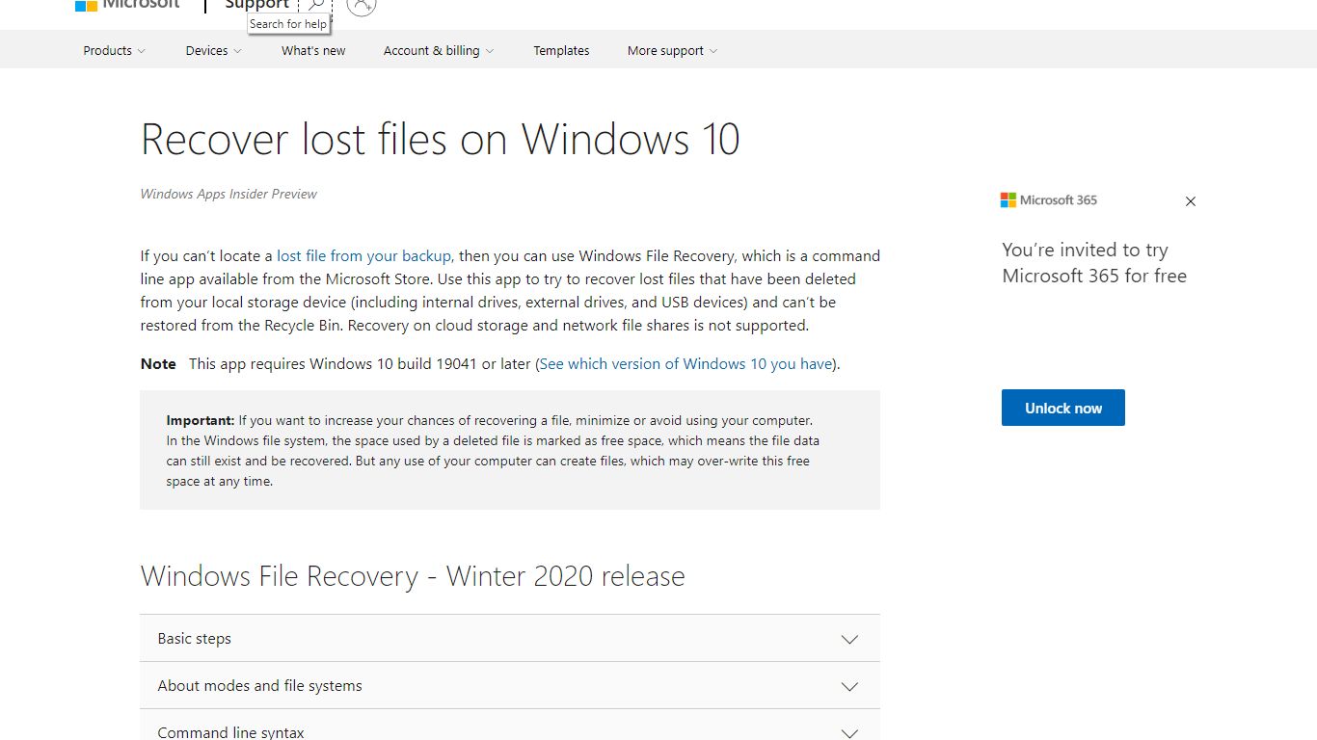Click the Microsoft 365 logo in promo
This screenshot has width=1317, height=740.
1049,200
